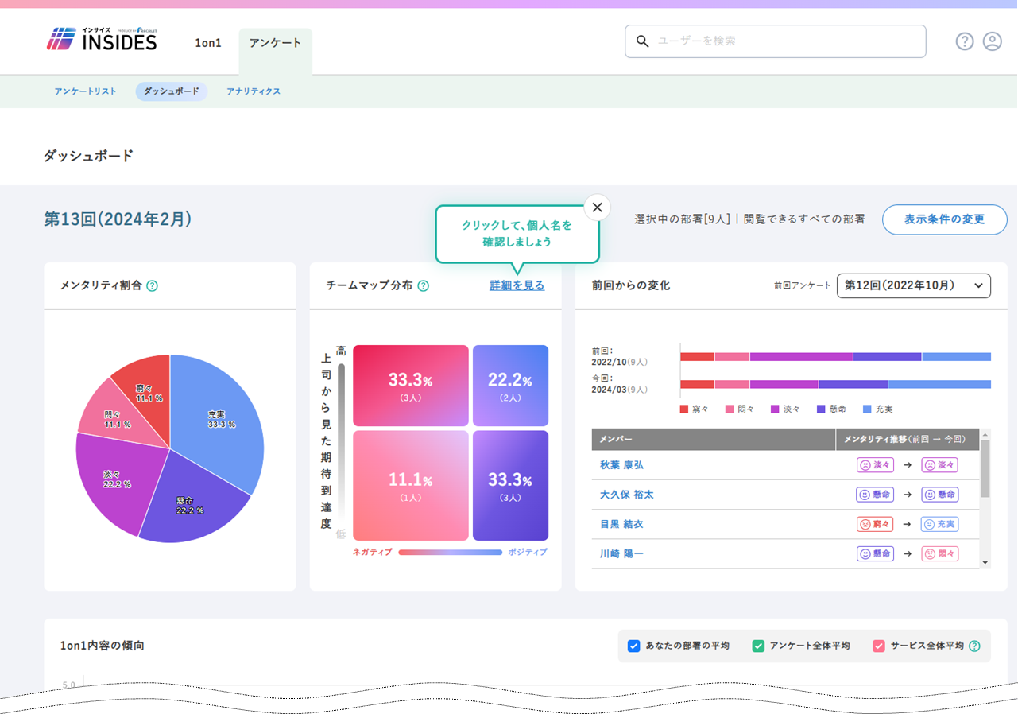Click 目黒 結衣's previous 窮々 badge
The height and width of the screenshot is (714, 1018).
click(x=876, y=524)
